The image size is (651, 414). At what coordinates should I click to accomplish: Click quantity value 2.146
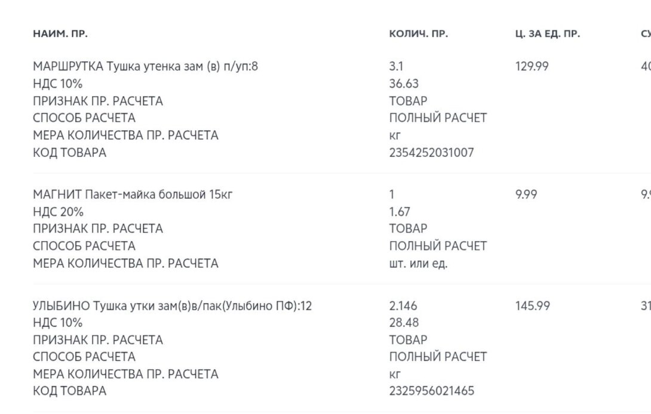[403, 306]
